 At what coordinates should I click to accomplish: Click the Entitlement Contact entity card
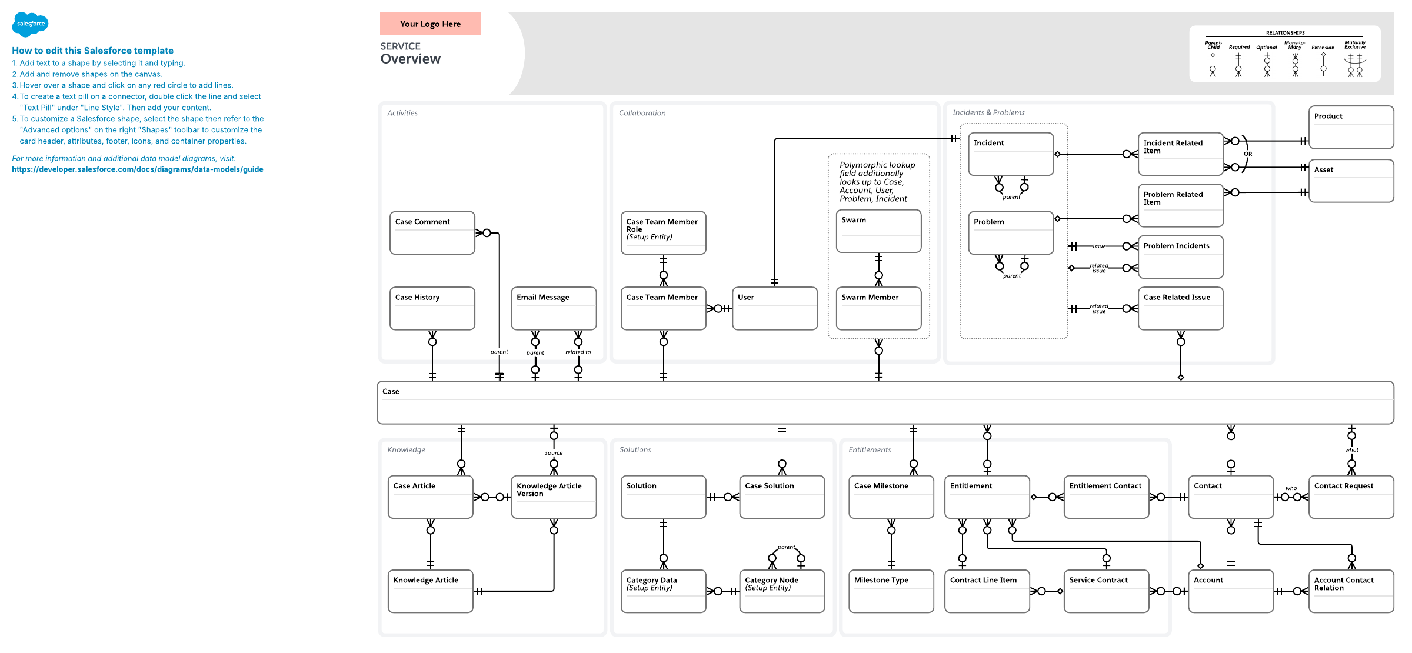(x=1106, y=497)
